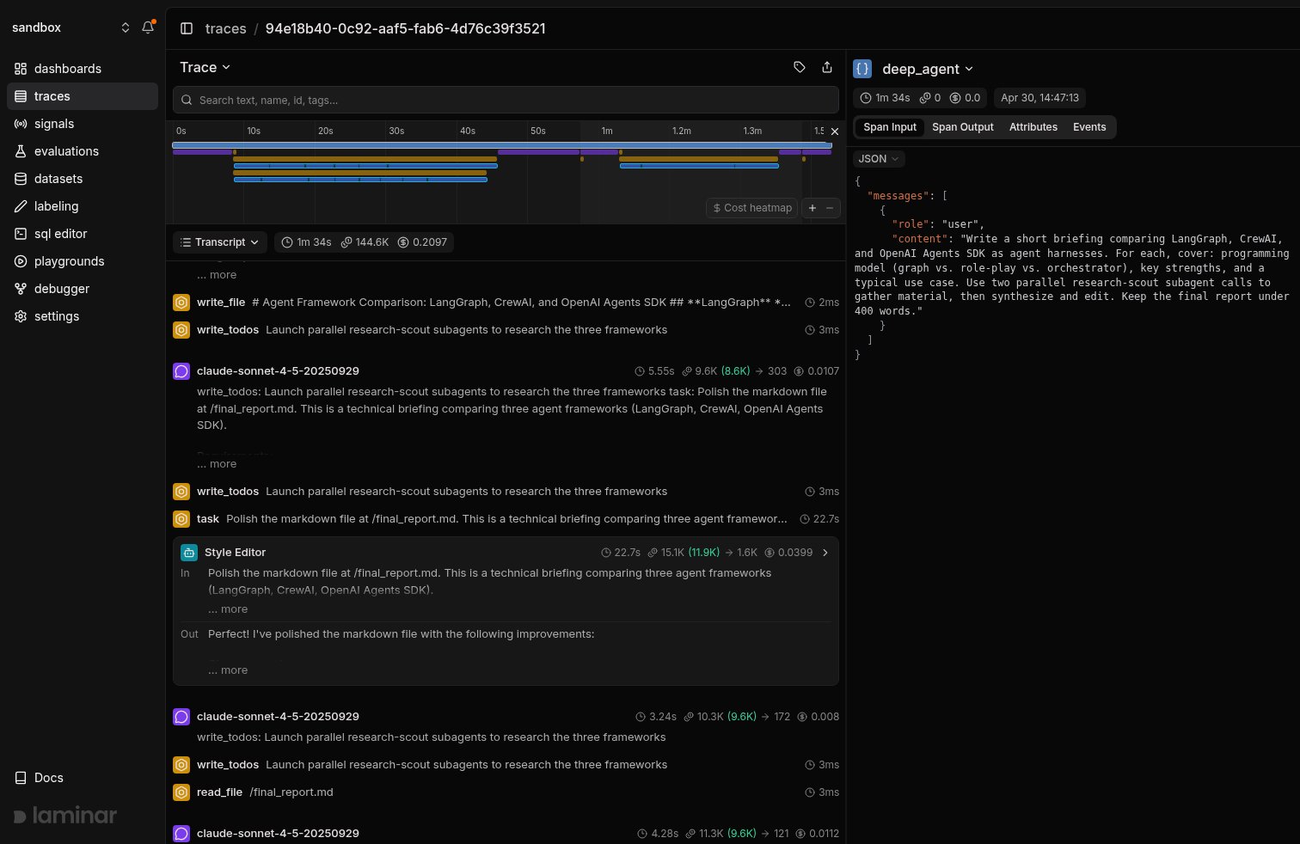Open the debugger page

83,289
